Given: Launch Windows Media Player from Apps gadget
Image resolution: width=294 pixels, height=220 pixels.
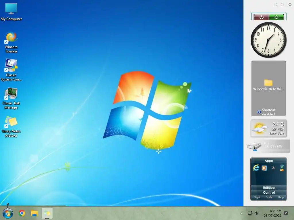Looking at the screenshot, I should [x=264, y=168].
